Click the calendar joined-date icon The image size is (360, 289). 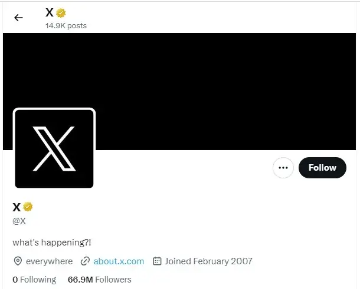pyautogui.click(x=157, y=261)
